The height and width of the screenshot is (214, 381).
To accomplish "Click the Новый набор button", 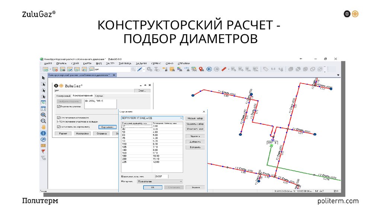I will [x=195, y=118].
